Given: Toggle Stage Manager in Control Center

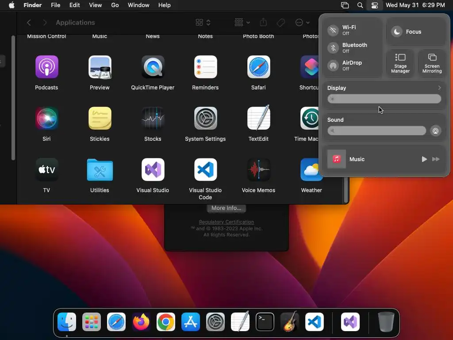Looking at the screenshot, I should coord(400,63).
